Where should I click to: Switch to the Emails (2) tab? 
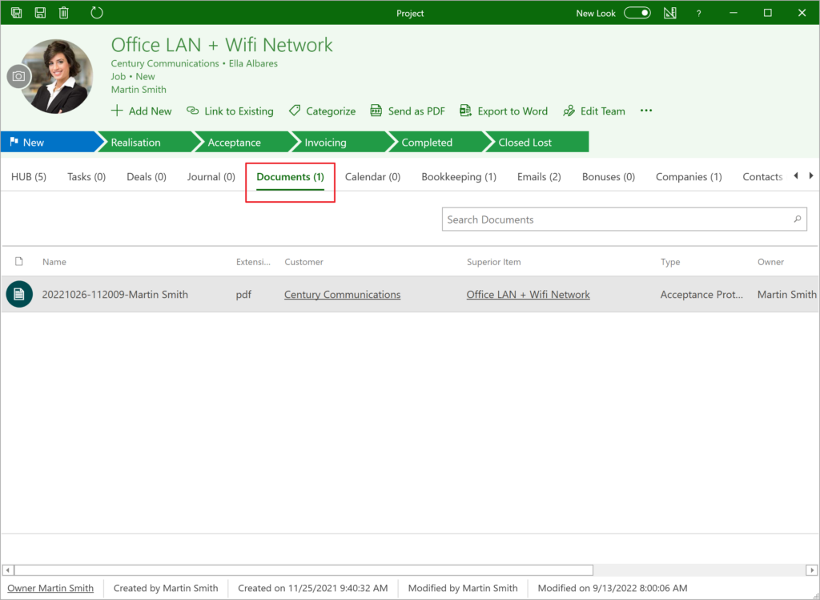pyautogui.click(x=539, y=177)
